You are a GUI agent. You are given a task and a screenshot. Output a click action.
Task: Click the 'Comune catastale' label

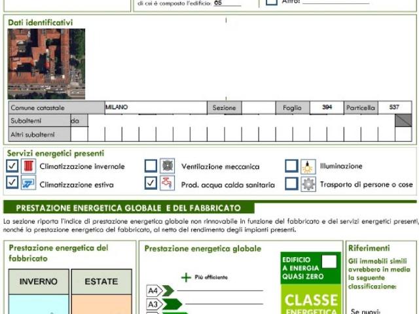(38, 108)
